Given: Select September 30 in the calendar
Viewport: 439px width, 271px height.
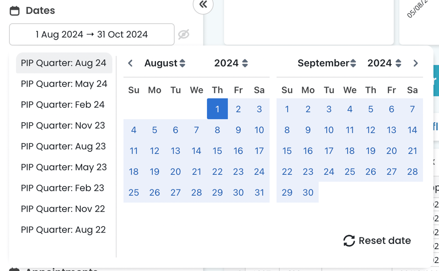Looking at the screenshot, I should click(x=308, y=192).
